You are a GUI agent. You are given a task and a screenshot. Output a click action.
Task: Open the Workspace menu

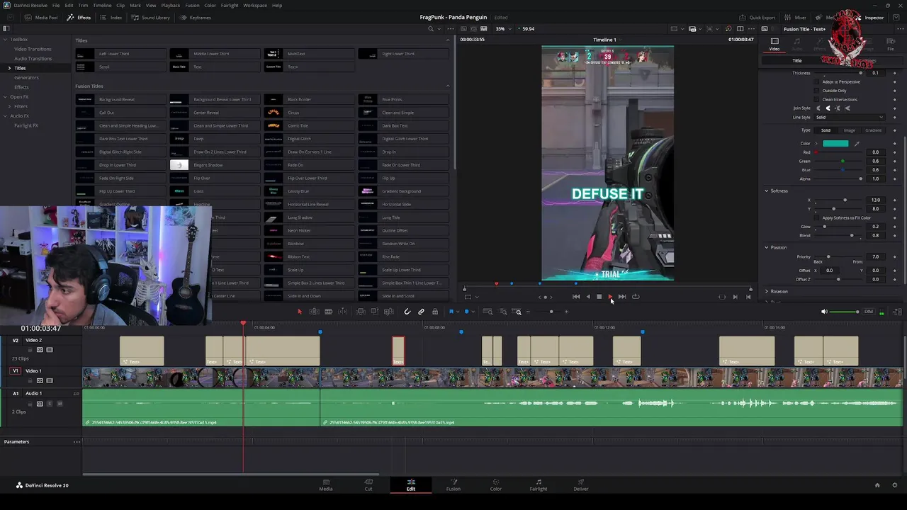tap(255, 6)
